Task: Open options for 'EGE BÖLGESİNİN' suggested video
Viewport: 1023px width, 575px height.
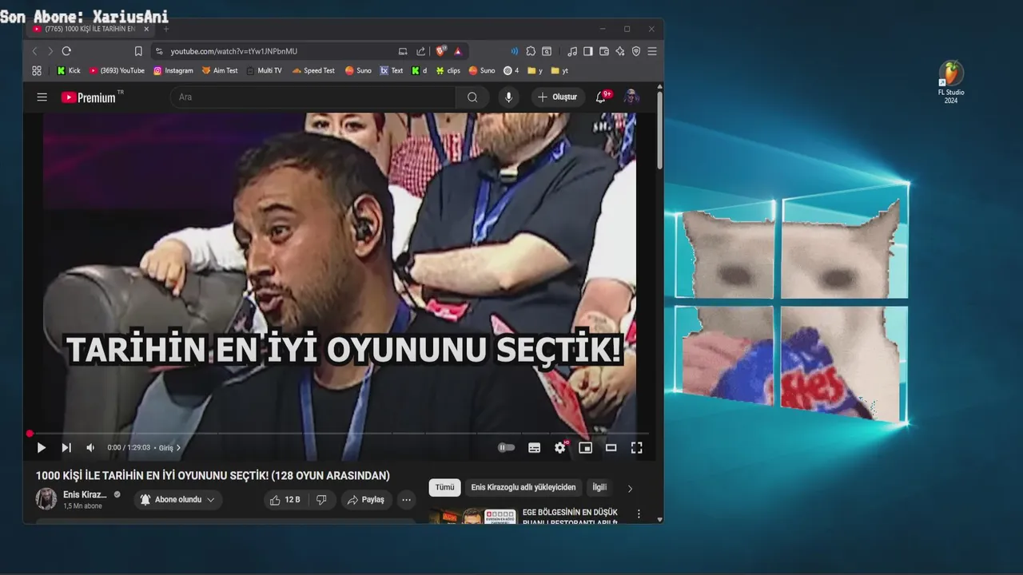Action: (x=639, y=514)
